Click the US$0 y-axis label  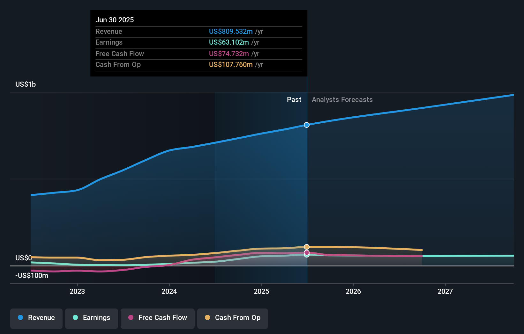(x=24, y=258)
